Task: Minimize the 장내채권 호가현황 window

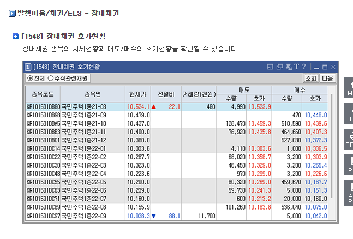Action: tap(316, 67)
